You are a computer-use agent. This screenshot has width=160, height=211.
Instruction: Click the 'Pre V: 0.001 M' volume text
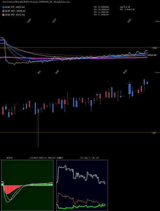(127, 10)
